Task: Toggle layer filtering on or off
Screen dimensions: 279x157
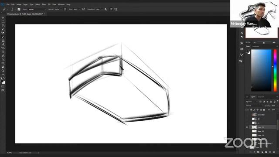Action: tap(278, 101)
